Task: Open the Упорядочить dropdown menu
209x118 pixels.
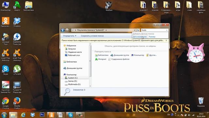Action: tap(70, 36)
